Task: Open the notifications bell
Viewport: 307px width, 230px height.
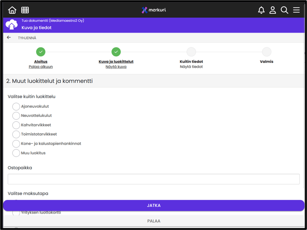Action: coord(261,10)
